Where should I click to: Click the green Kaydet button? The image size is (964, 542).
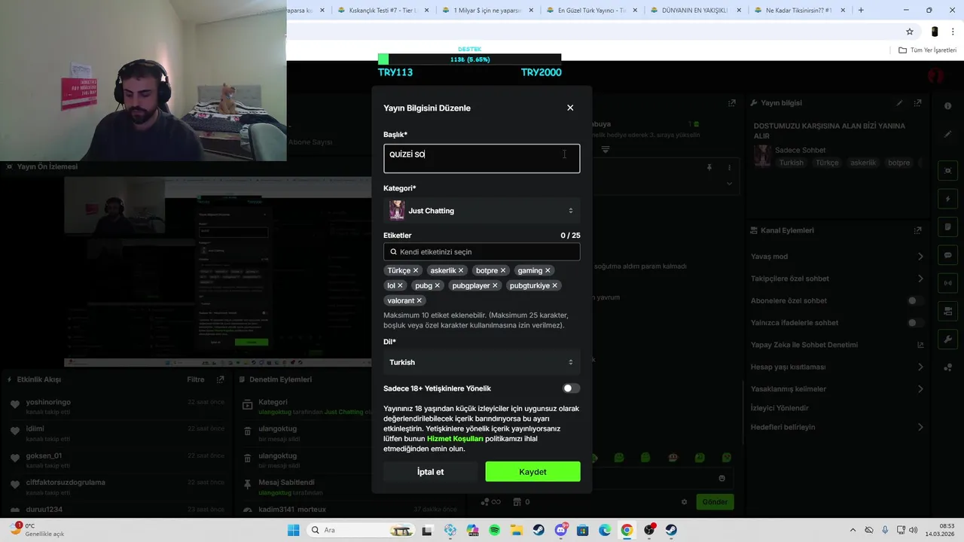(532, 472)
